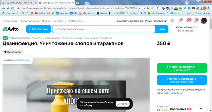Click the Avito logo
This screenshot has height=112, width=212.
(10, 29)
